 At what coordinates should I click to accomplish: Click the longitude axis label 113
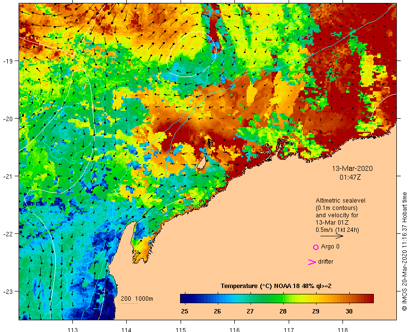click(72, 330)
